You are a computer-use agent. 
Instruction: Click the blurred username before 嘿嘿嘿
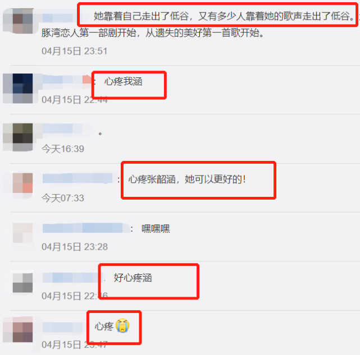coord(86,228)
